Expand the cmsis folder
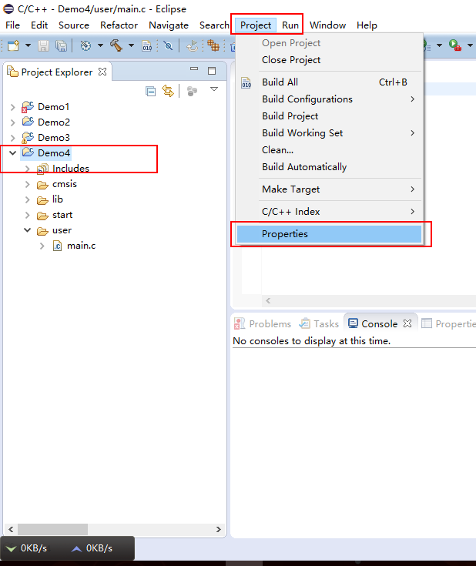The height and width of the screenshot is (566, 476). [x=28, y=184]
